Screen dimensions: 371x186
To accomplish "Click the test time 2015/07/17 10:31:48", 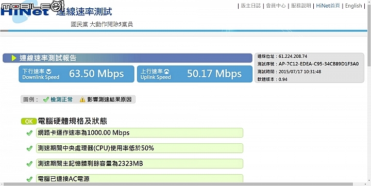I will tap(300, 72).
